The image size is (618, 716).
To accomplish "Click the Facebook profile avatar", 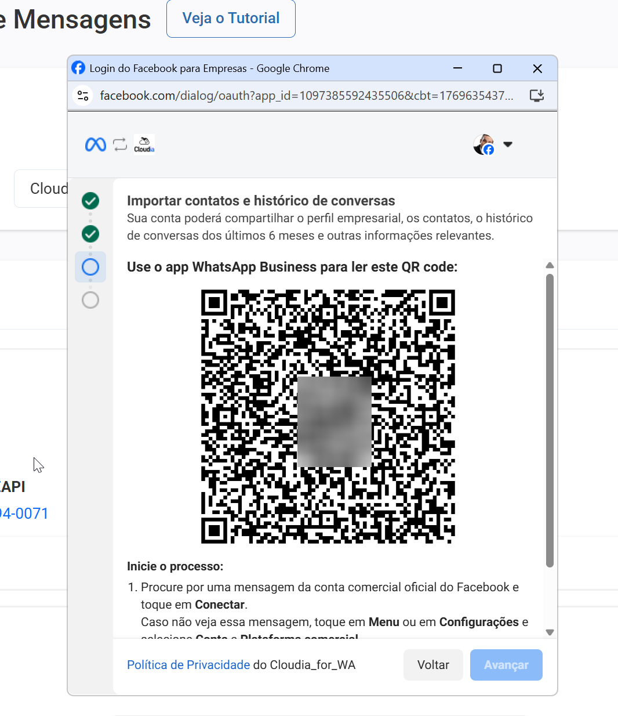I will coord(484,144).
